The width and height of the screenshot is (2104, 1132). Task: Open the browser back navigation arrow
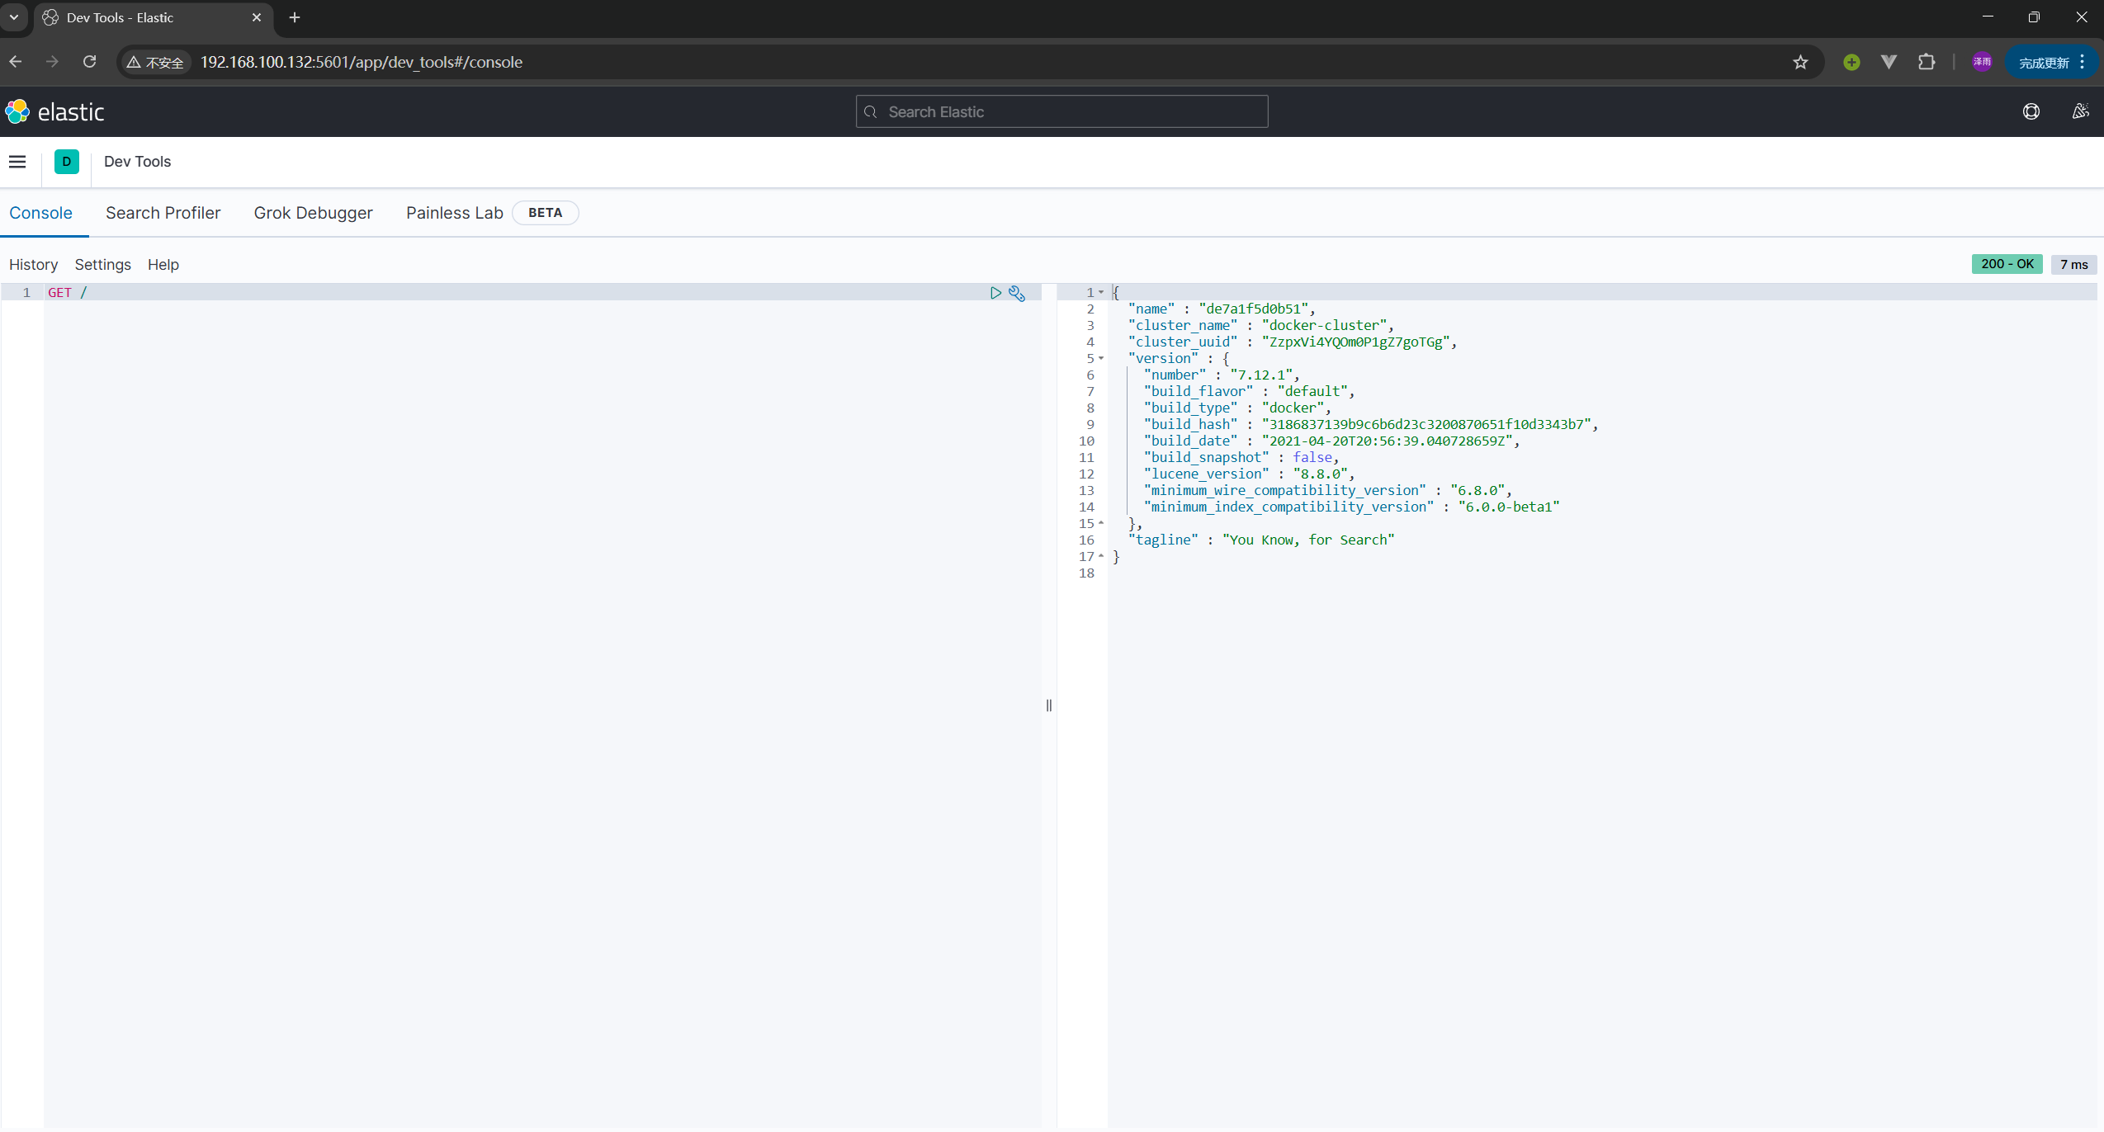pos(17,62)
